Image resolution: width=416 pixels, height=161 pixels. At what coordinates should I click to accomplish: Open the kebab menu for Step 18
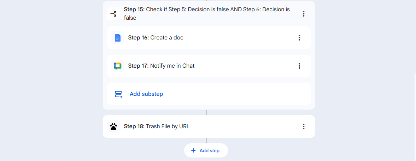[304, 126]
